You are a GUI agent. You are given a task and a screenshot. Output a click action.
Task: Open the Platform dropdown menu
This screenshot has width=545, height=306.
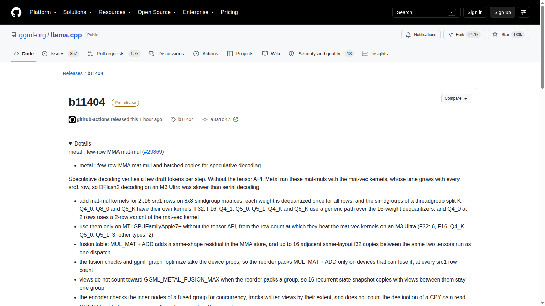(x=43, y=12)
